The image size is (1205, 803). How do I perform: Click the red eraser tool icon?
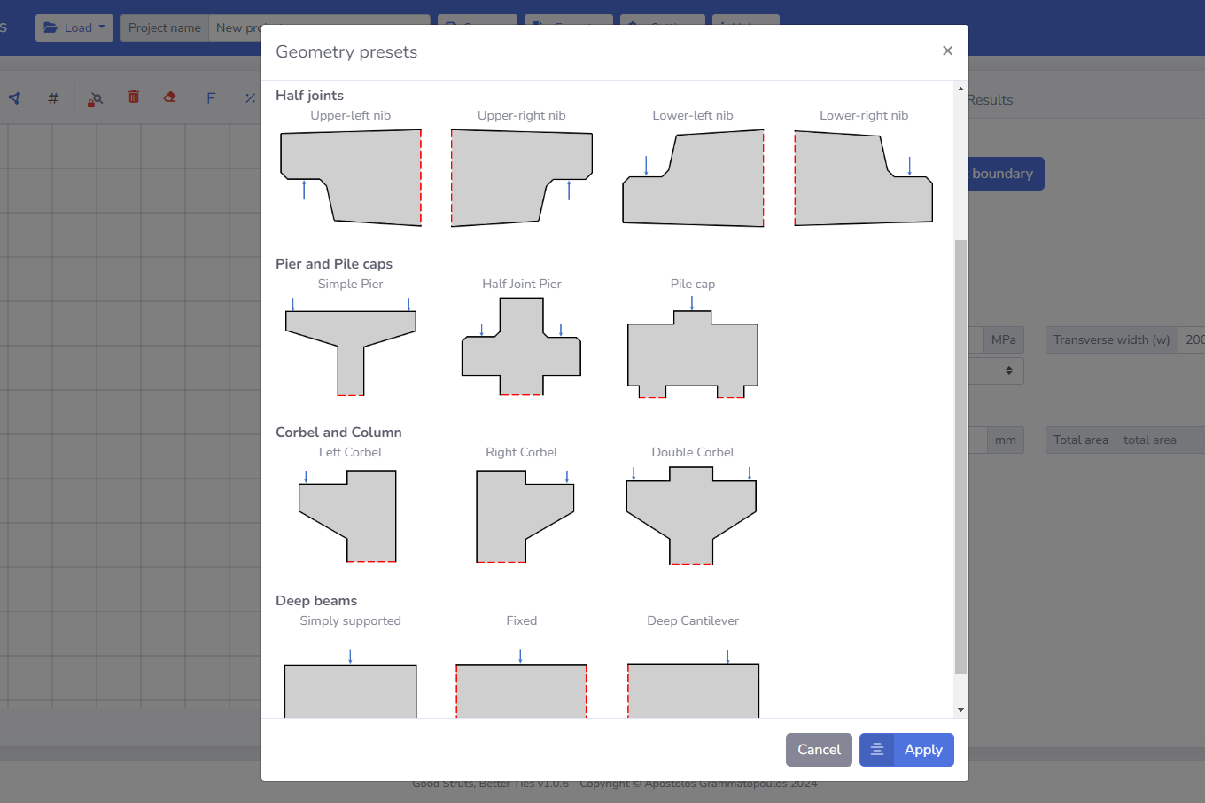(170, 97)
